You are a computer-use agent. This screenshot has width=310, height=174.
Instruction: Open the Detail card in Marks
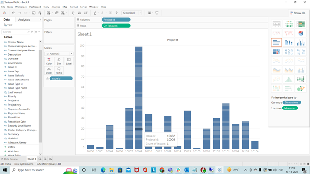tap(49, 71)
